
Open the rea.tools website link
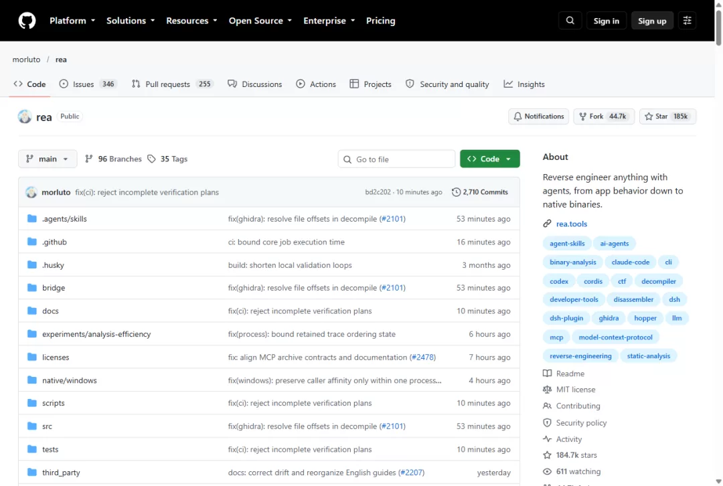[572, 224]
